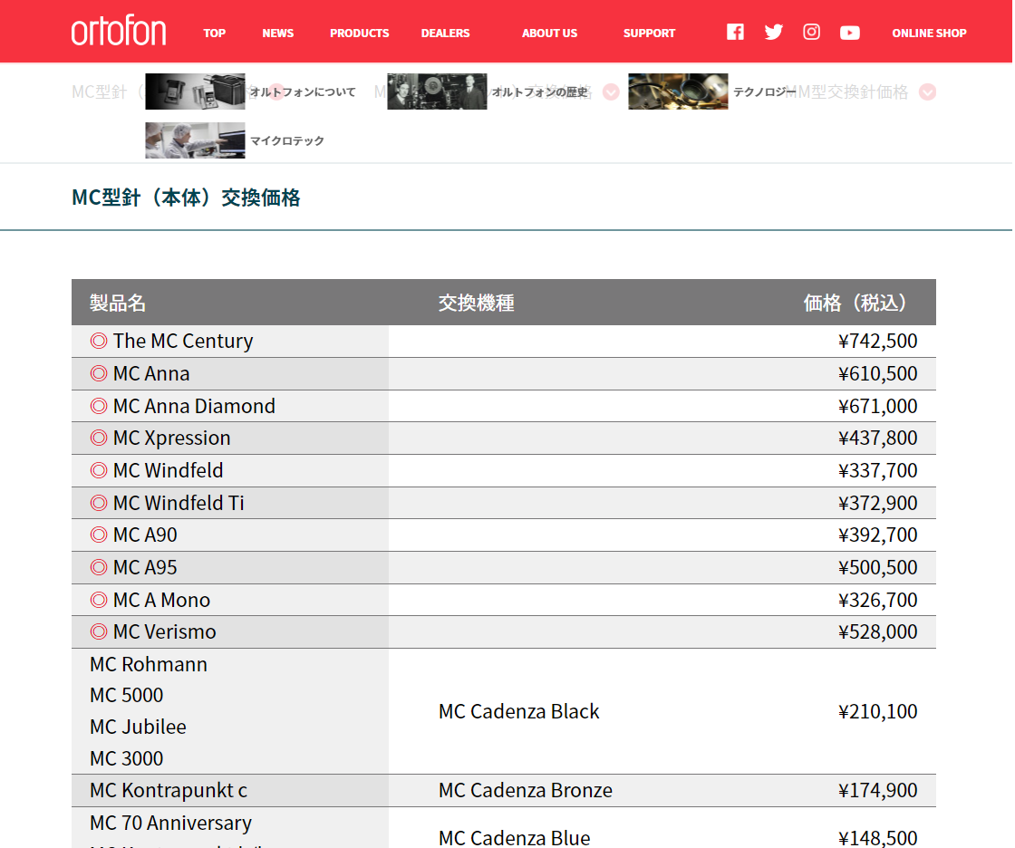Select the MC Rohmann product name
The image size is (1015, 848).
[149, 664]
